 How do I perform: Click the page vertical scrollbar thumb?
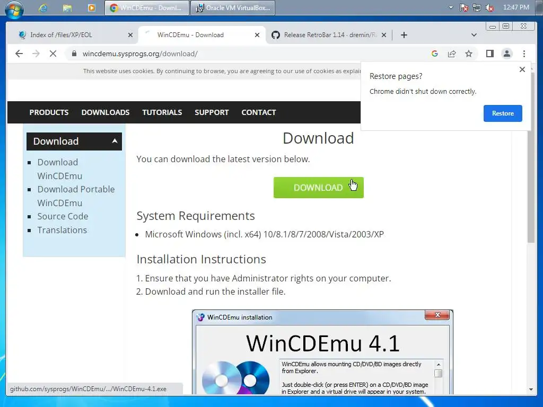point(531,157)
